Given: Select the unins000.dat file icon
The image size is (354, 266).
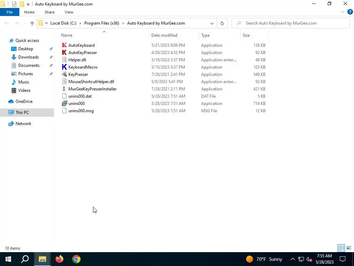Looking at the screenshot, I should pyautogui.click(x=64, y=96).
